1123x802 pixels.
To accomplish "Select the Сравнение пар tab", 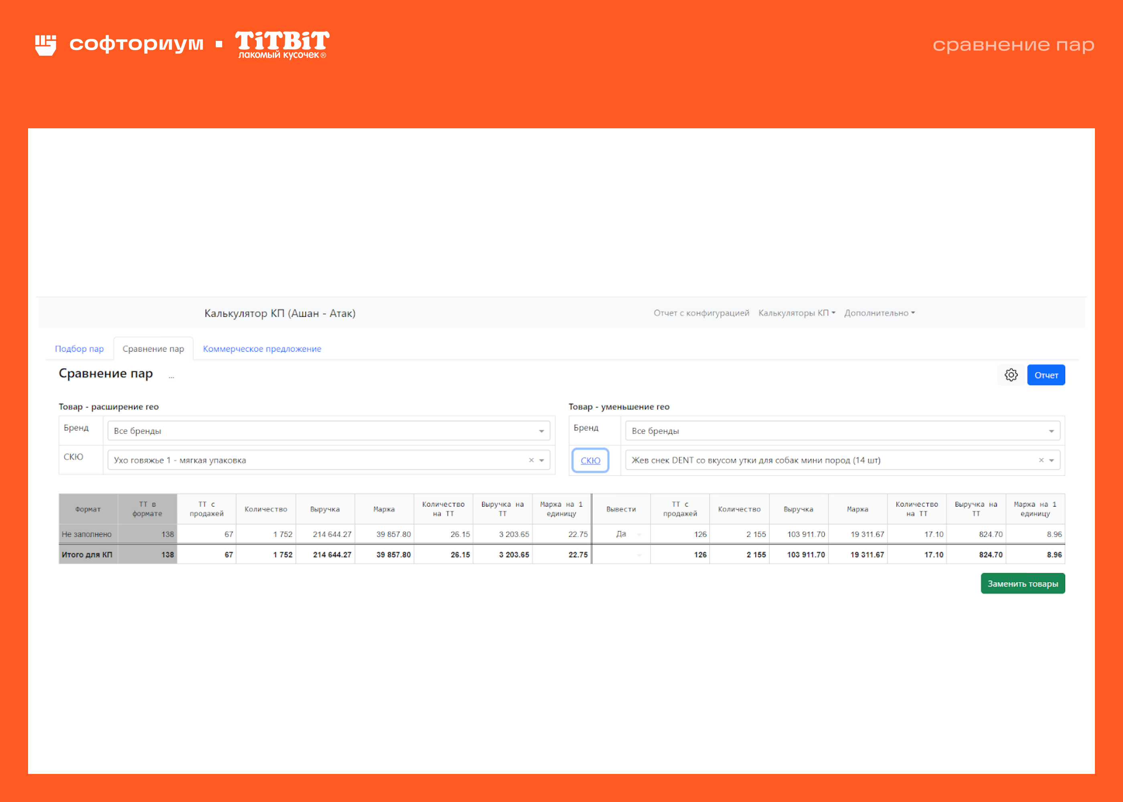I will (153, 348).
